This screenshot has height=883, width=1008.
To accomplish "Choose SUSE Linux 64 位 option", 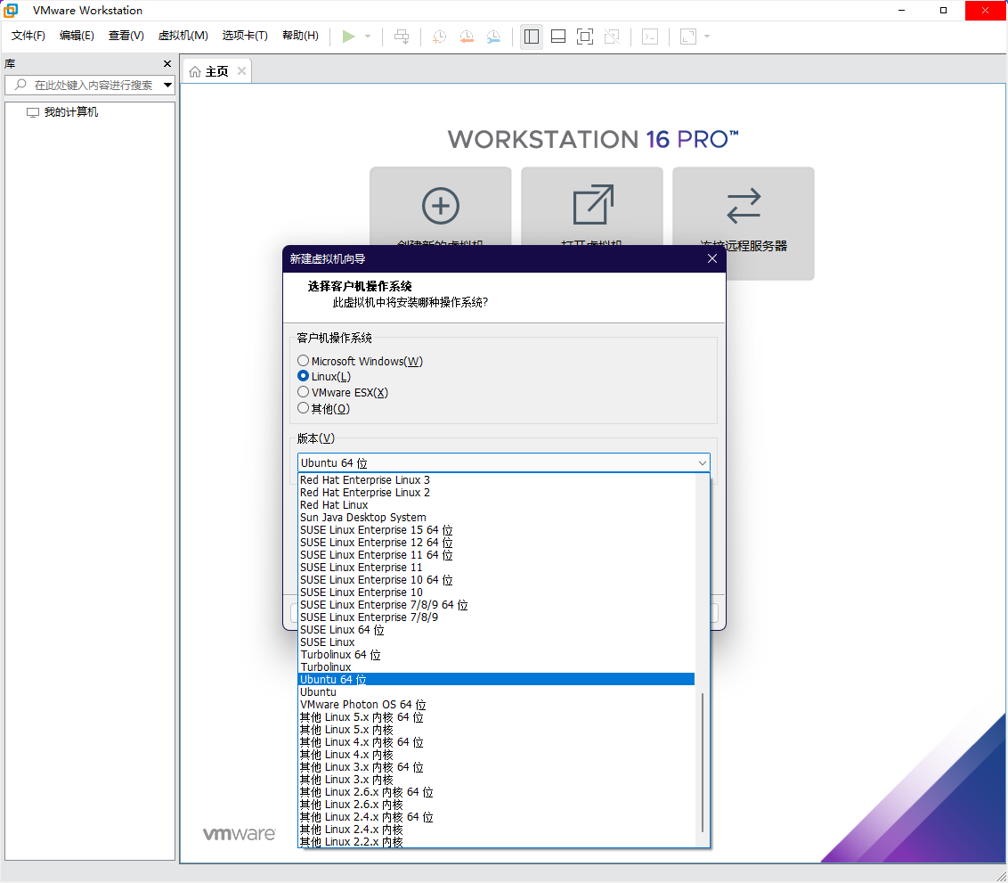I will 497,630.
